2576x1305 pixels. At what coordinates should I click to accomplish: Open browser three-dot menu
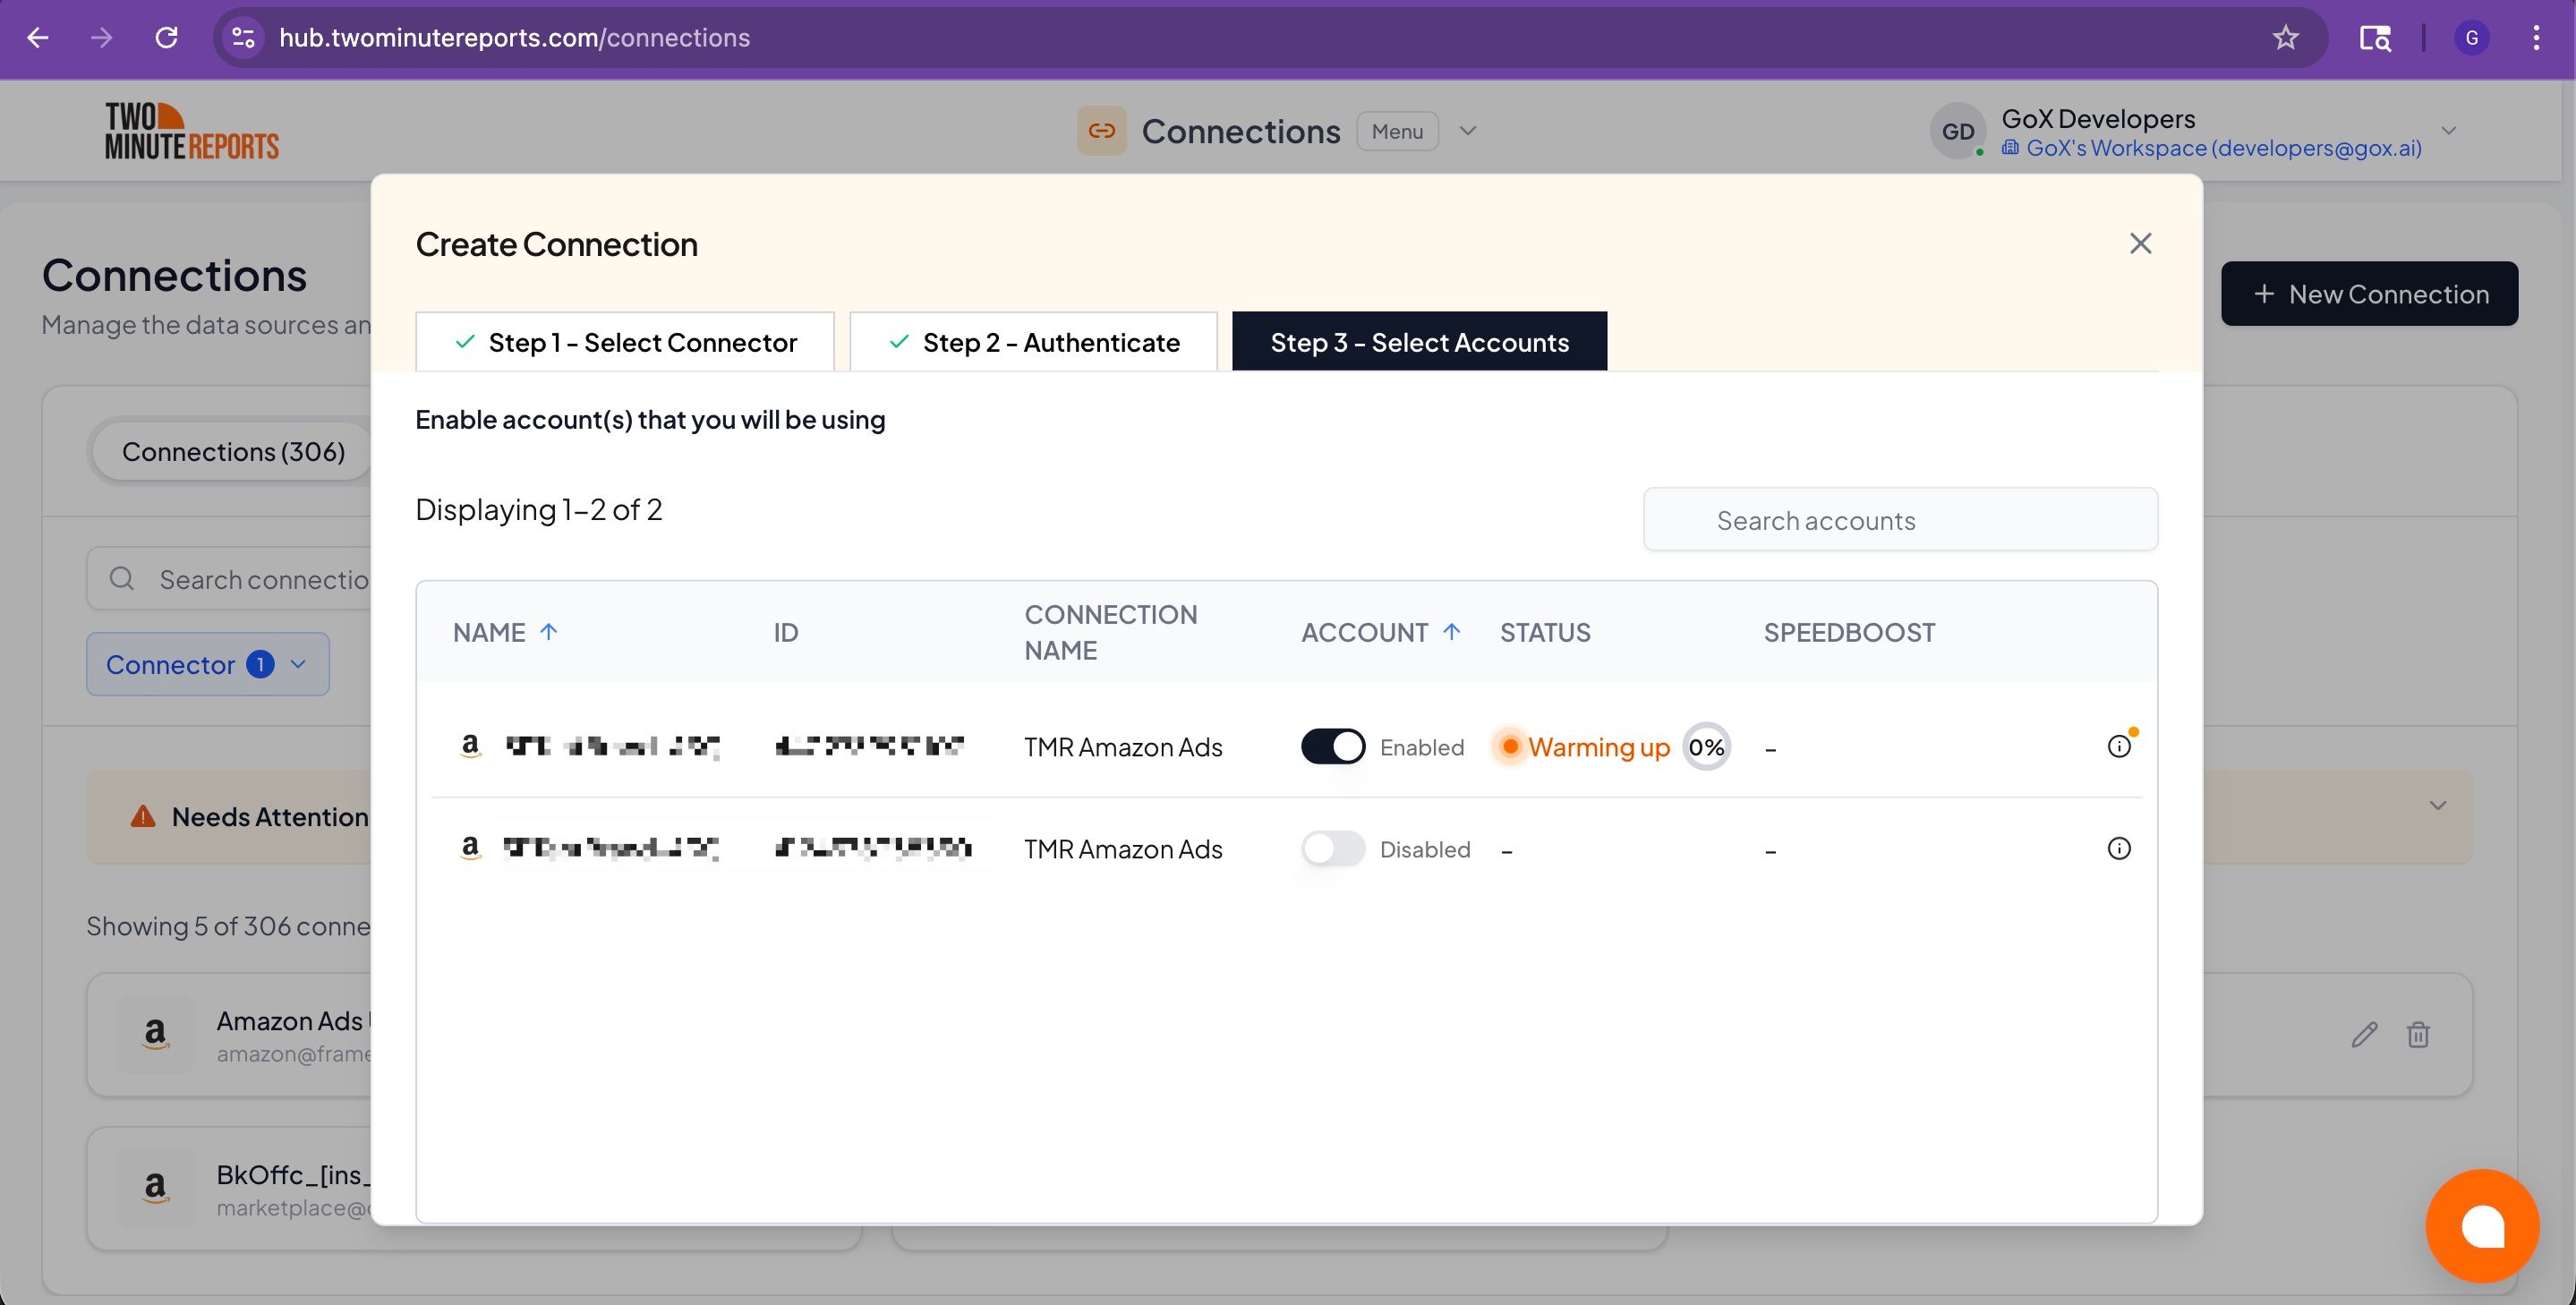tap(2535, 38)
